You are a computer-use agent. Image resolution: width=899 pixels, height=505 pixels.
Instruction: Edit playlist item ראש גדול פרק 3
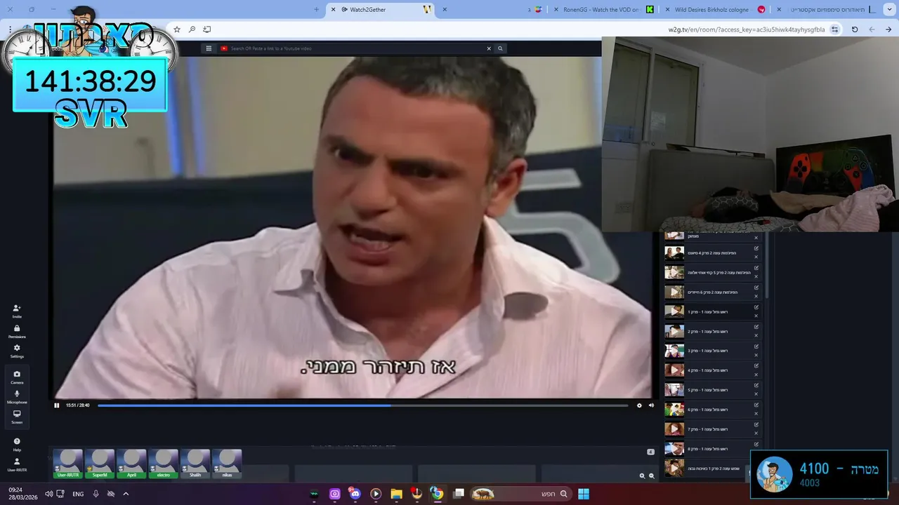click(x=756, y=346)
